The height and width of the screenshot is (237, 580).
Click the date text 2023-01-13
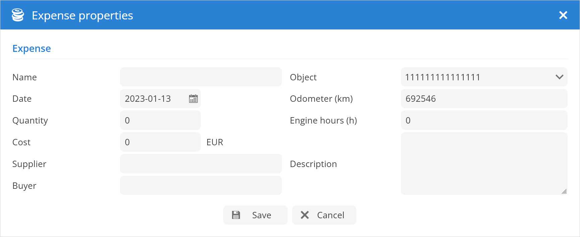point(148,99)
